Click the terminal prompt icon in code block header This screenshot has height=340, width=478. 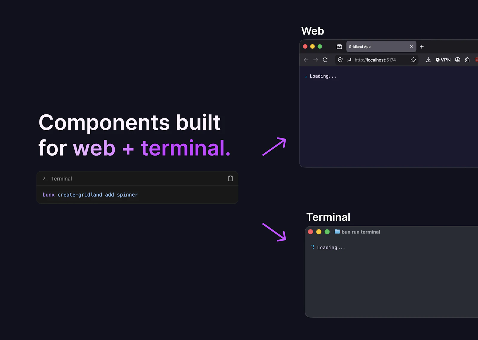(x=45, y=178)
